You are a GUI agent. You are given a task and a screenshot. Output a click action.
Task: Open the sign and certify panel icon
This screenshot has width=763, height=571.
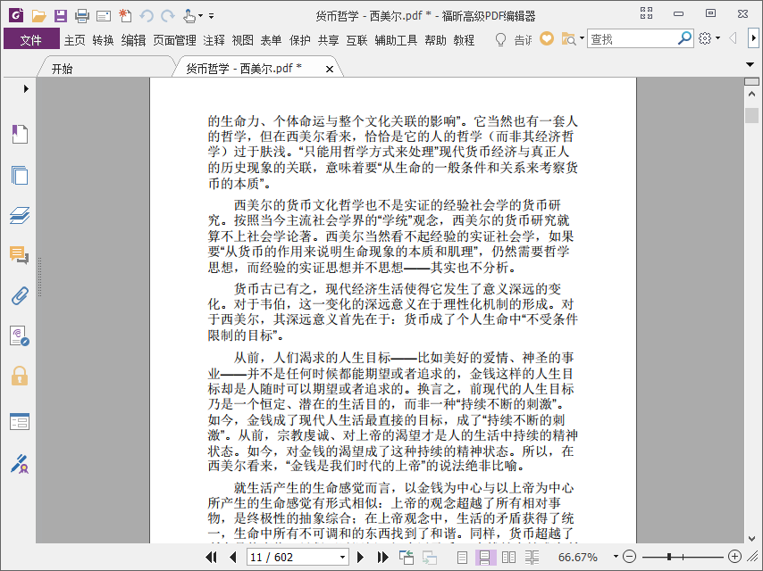20,464
